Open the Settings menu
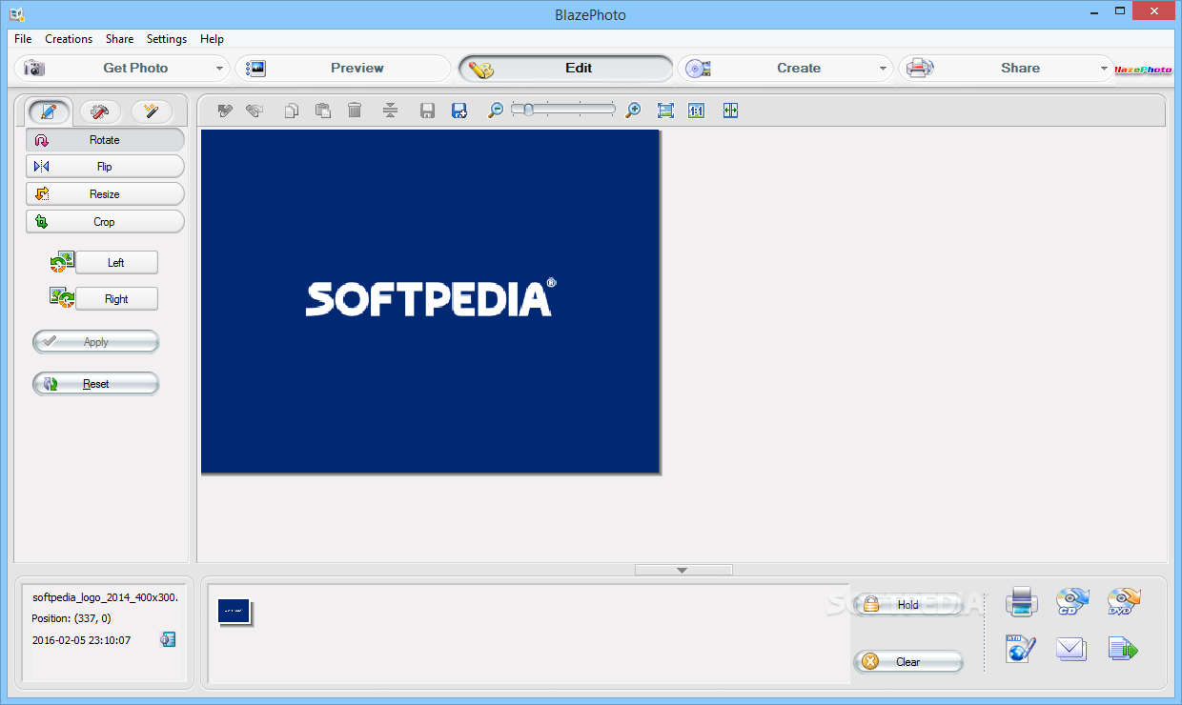Viewport: 1182px width, 705px height. click(x=167, y=39)
